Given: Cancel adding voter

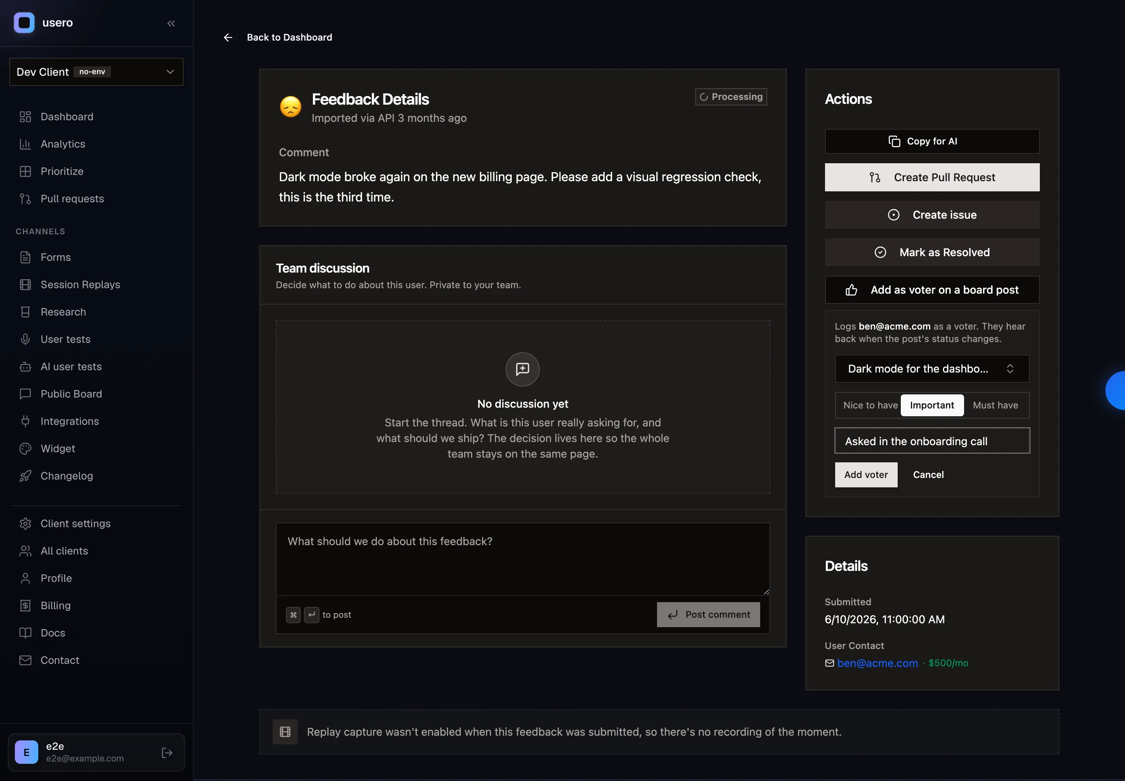Looking at the screenshot, I should (928, 475).
